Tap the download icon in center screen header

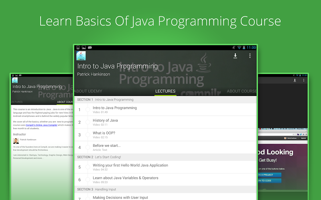pos(235,56)
